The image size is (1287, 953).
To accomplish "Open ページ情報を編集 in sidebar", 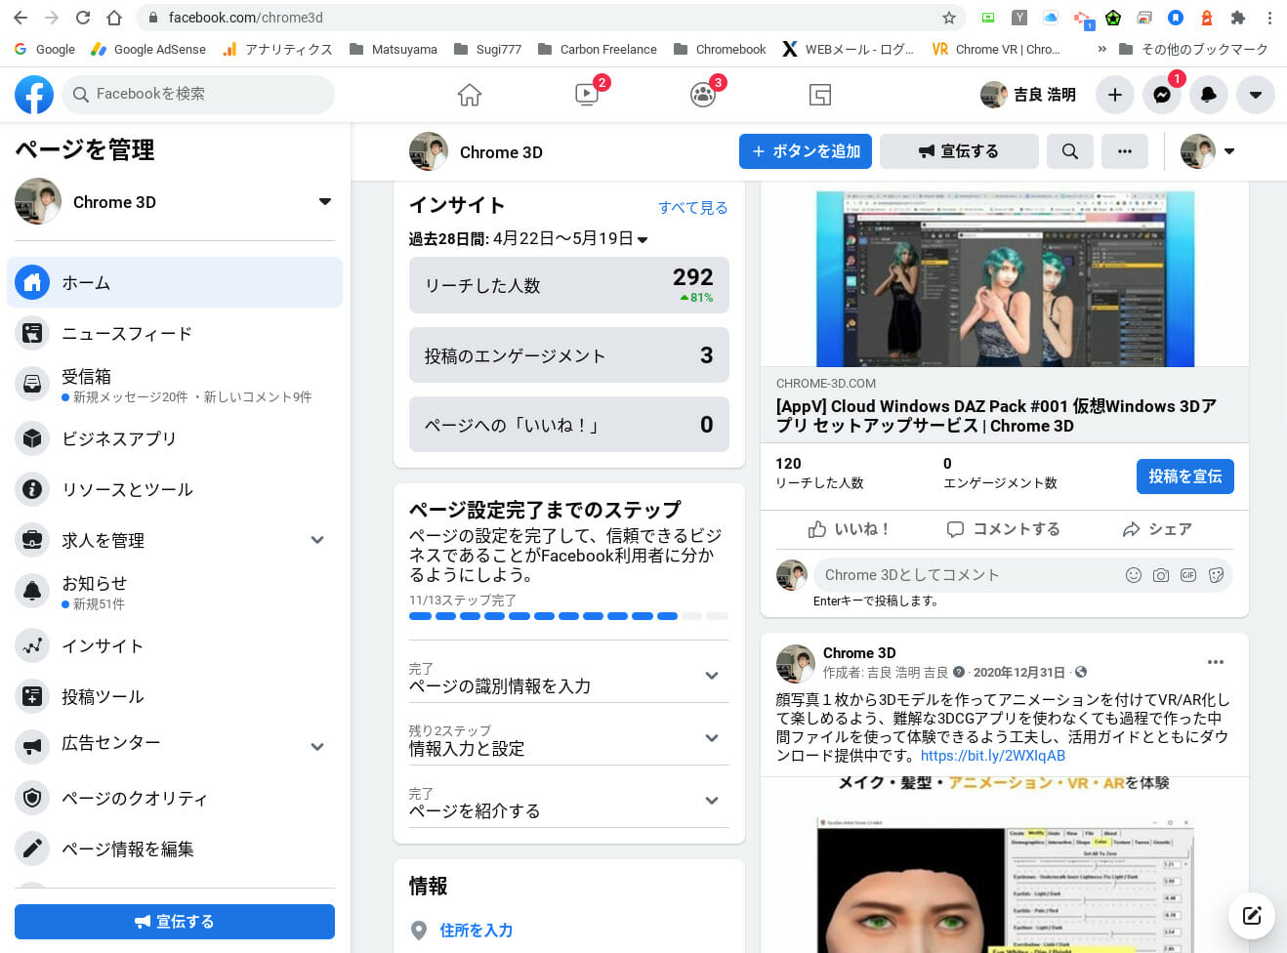I will pyautogui.click(x=175, y=849).
